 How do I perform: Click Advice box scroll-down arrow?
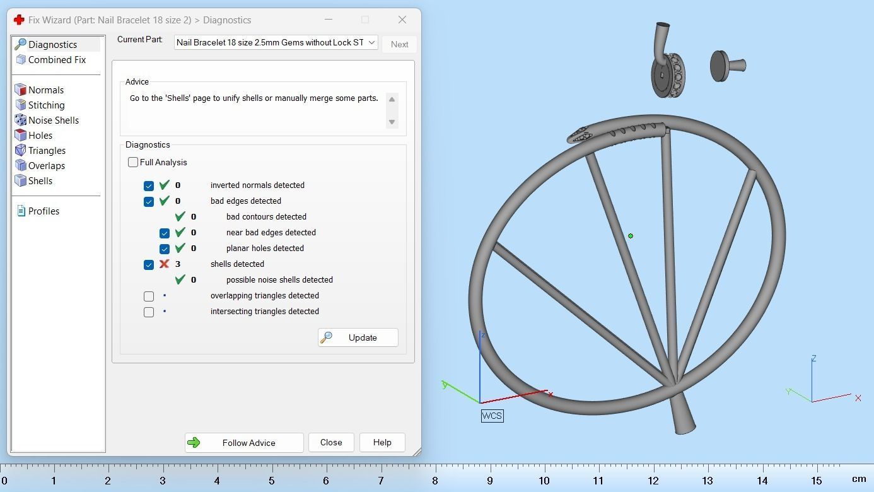[392, 122]
